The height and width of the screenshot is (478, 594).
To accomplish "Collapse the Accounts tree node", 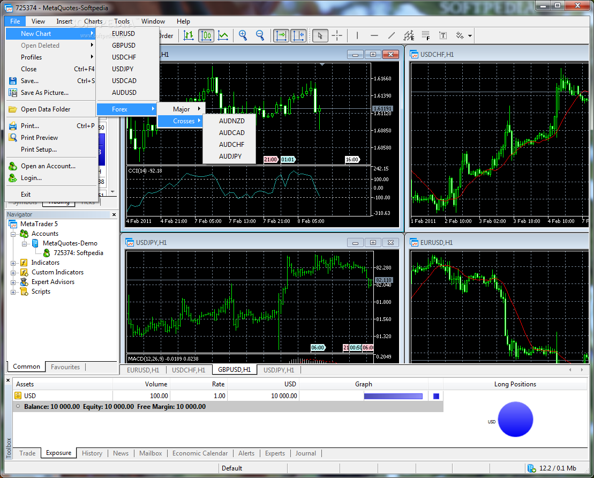I will (x=13, y=234).
